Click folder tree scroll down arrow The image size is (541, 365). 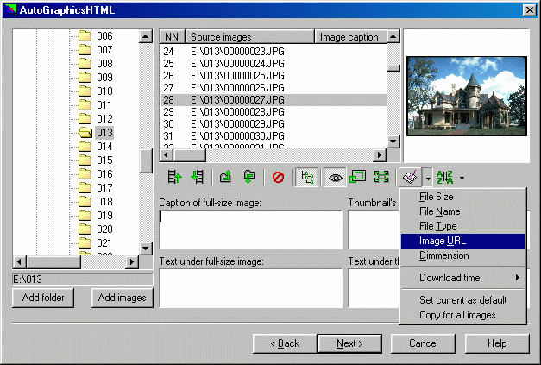pyautogui.click(x=146, y=248)
